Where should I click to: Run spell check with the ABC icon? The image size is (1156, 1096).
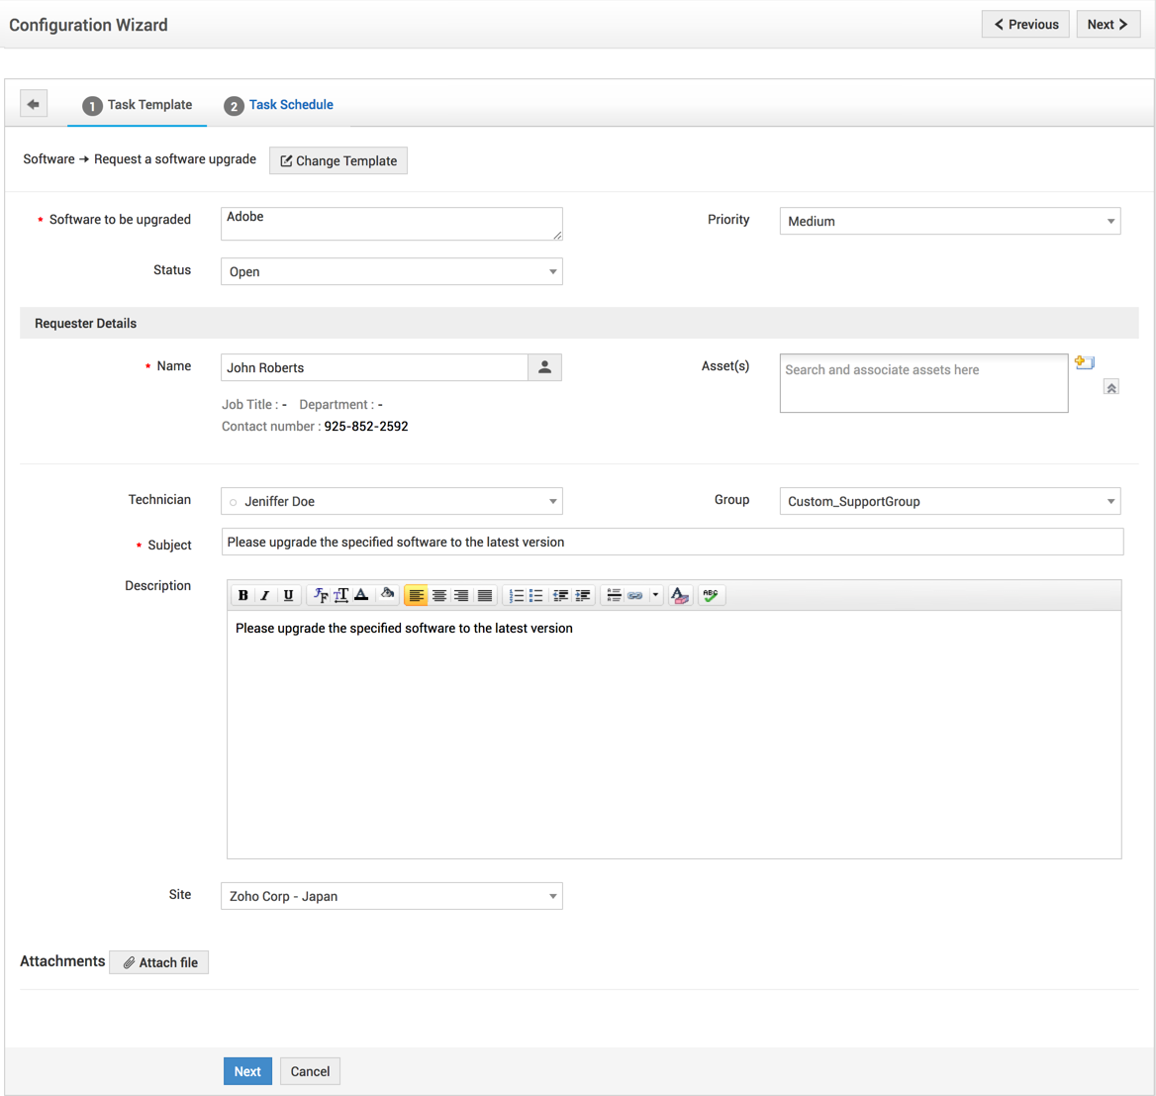[x=710, y=595]
